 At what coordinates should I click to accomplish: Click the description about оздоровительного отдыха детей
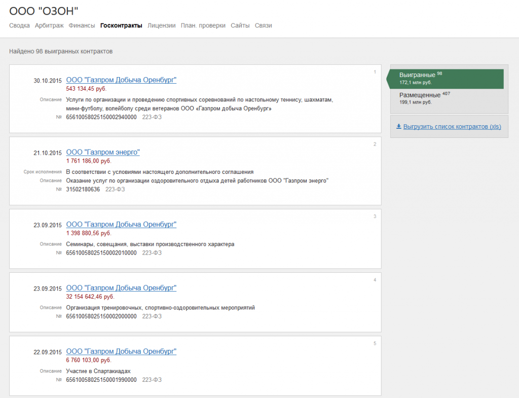click(x=197, y=181)
